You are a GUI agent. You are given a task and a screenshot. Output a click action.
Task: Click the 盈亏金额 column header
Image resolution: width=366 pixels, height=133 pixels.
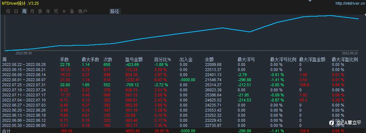point(134,60)
